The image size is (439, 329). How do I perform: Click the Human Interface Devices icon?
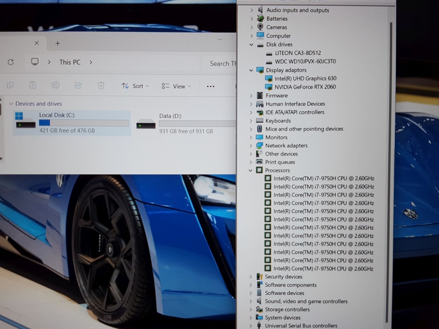(x=260, y=104)
